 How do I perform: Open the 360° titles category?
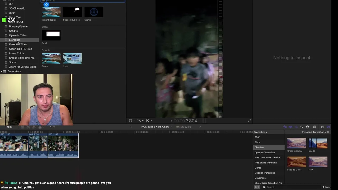(x=12, y=13)
